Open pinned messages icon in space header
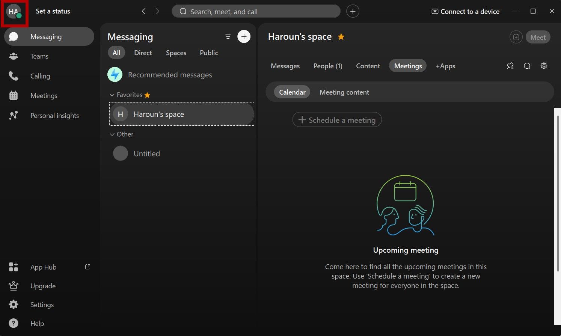The height and width of the screenshot is (336, 561). point(510,66)
